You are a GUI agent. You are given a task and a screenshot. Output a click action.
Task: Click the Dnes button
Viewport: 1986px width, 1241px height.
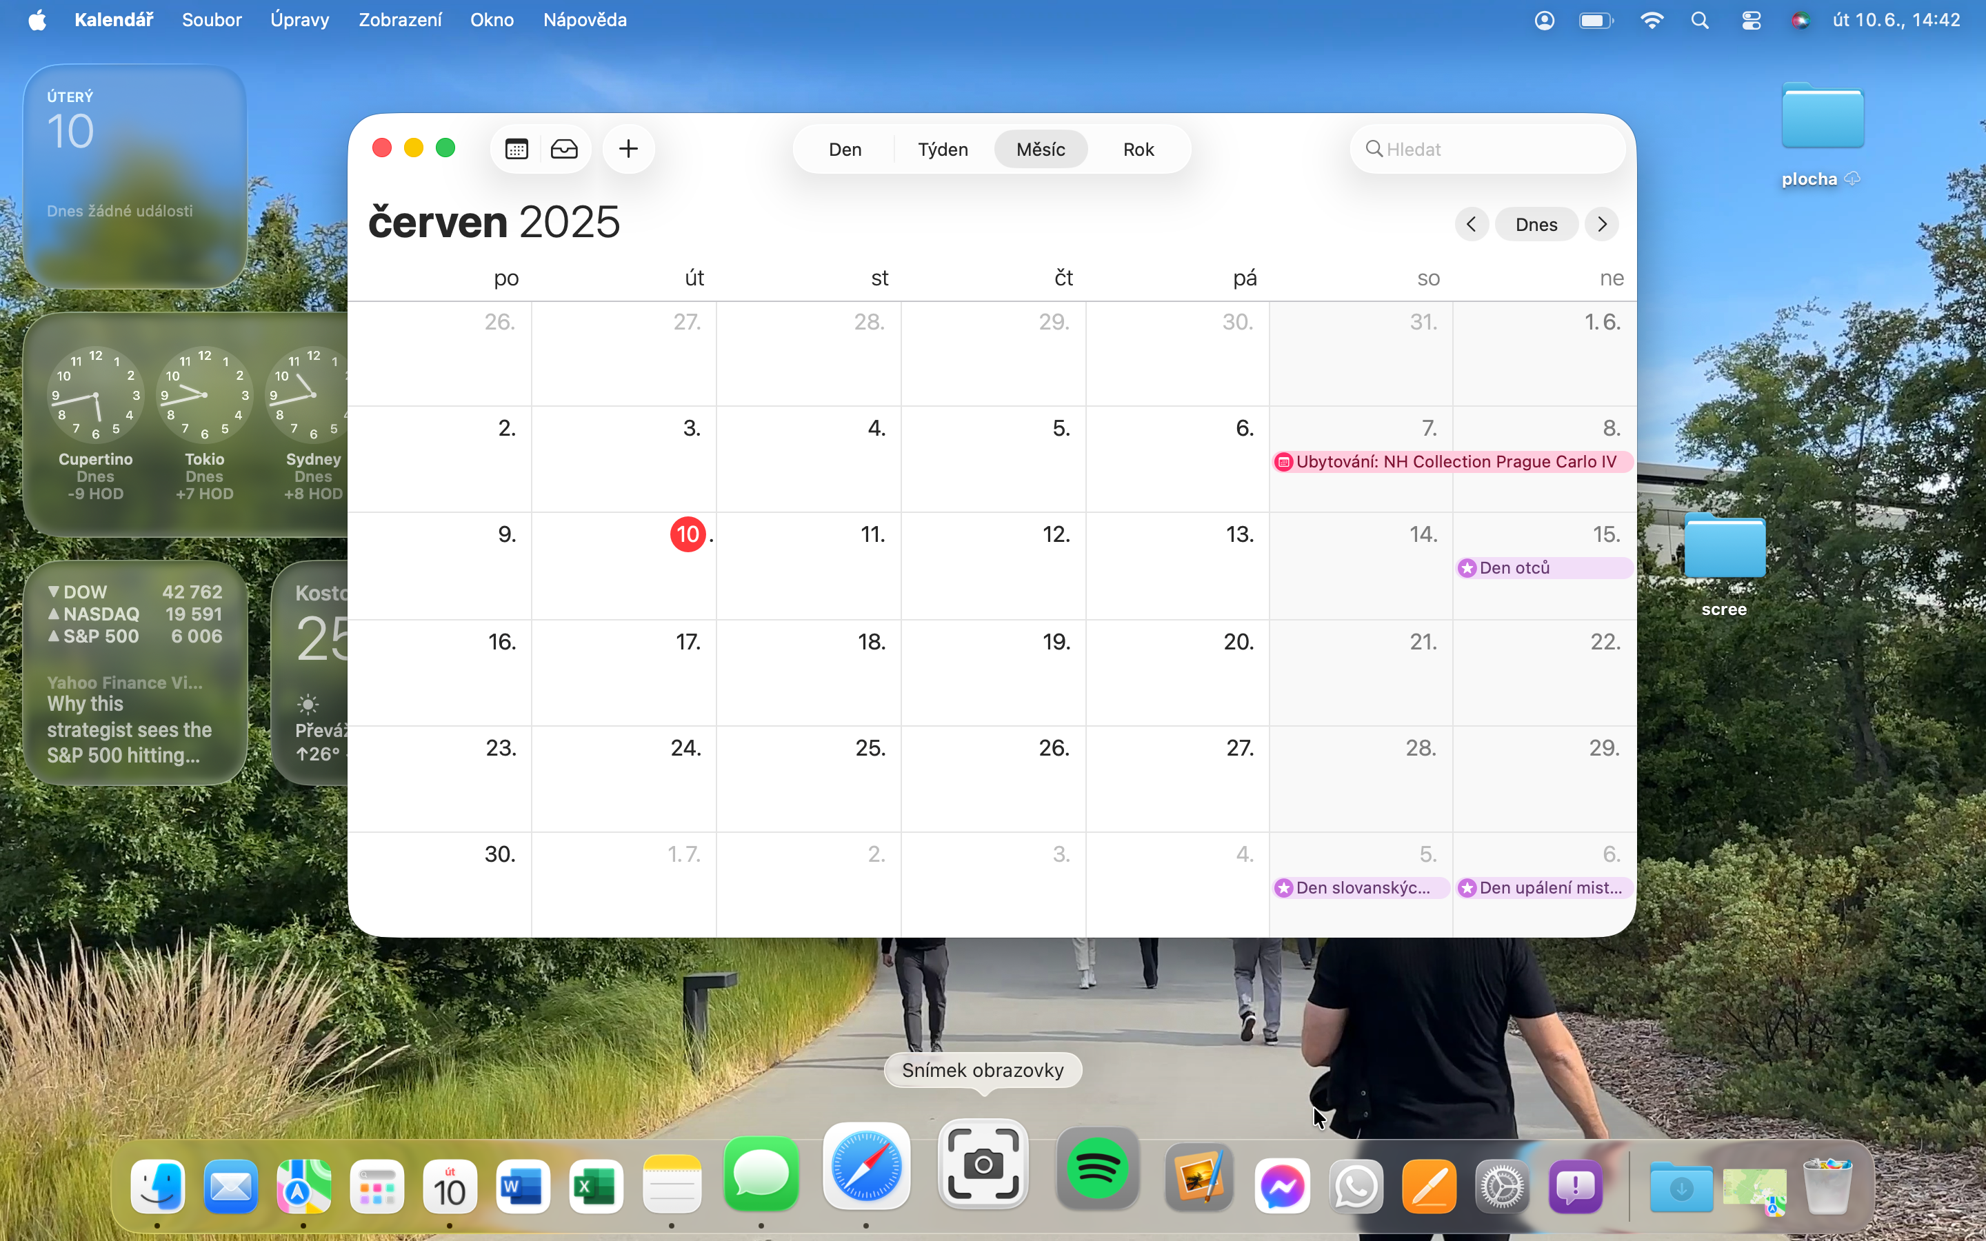(x=1536, y=224)
